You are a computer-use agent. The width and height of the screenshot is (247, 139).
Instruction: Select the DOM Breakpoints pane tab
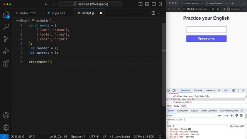coord(229,111)
